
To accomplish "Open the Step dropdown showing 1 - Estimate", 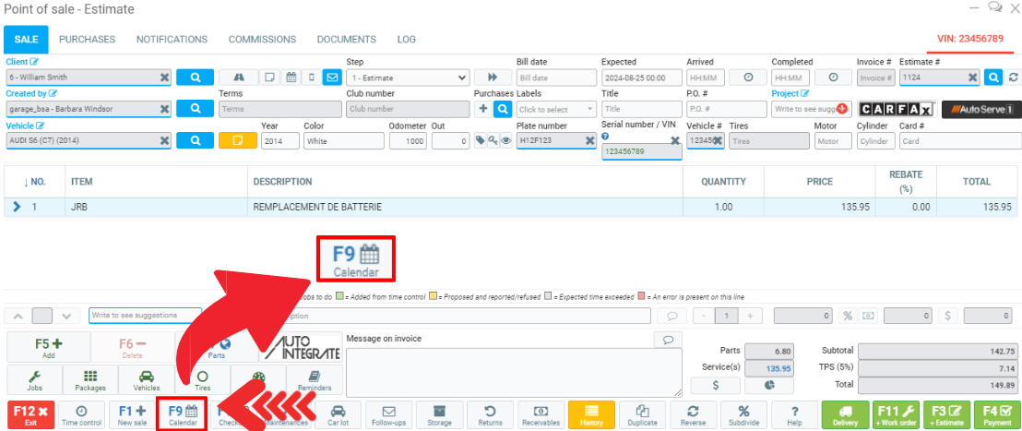I will tap(408, 78).
